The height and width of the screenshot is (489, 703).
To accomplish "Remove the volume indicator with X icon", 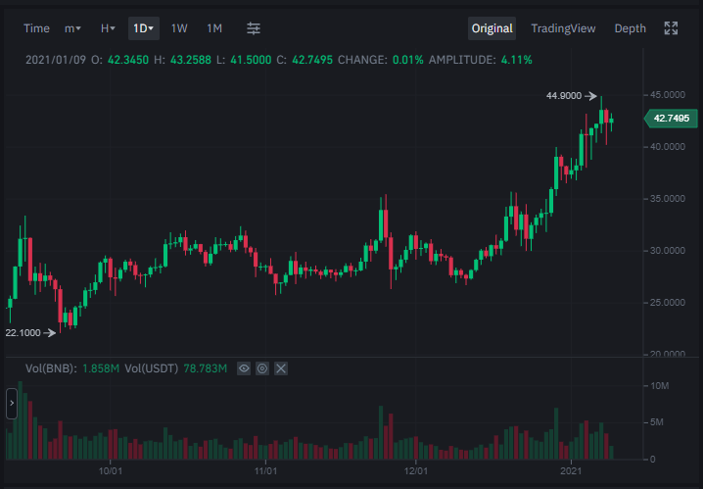I will click(281, 368).
